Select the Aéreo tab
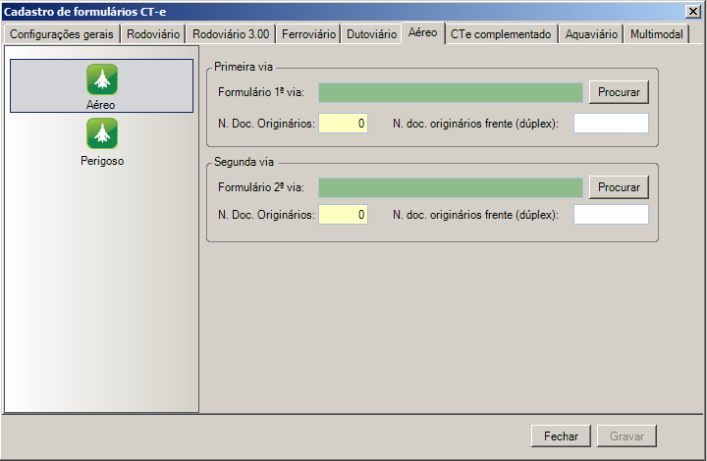Screen dimensions: 707x461 point(422,33)
